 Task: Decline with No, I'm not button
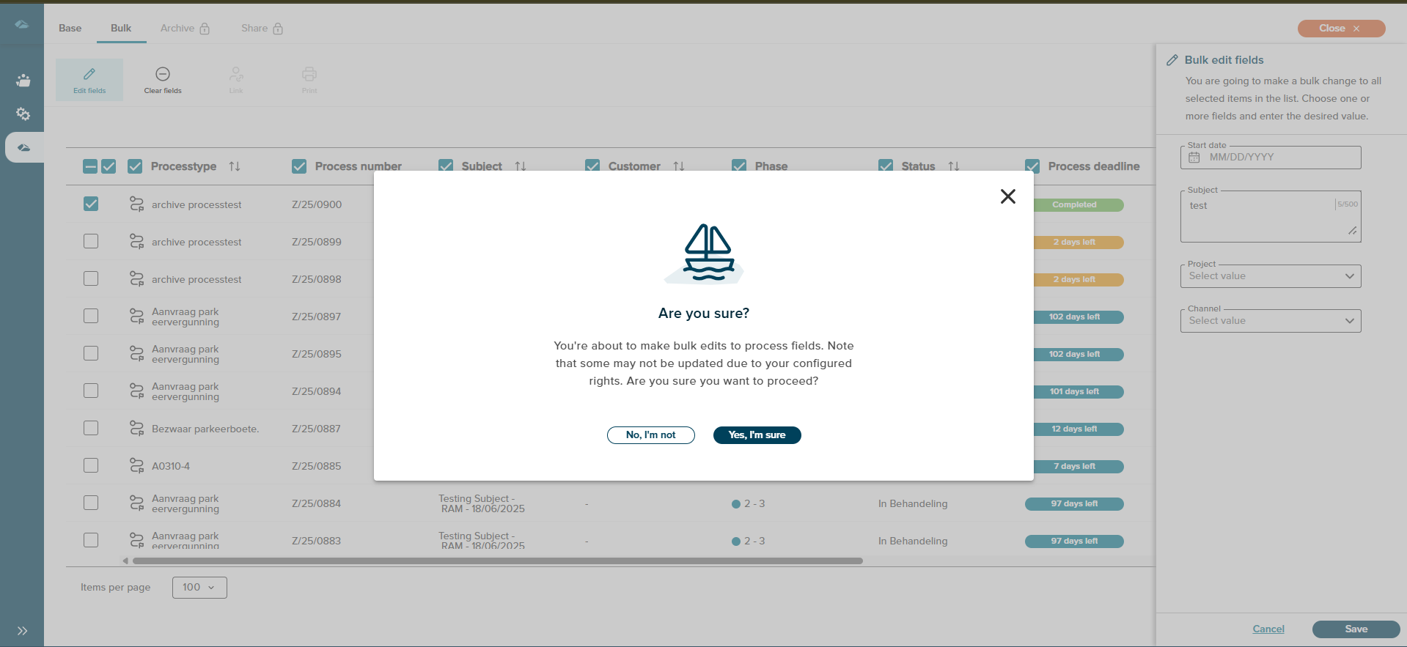[x=651, y=435]
